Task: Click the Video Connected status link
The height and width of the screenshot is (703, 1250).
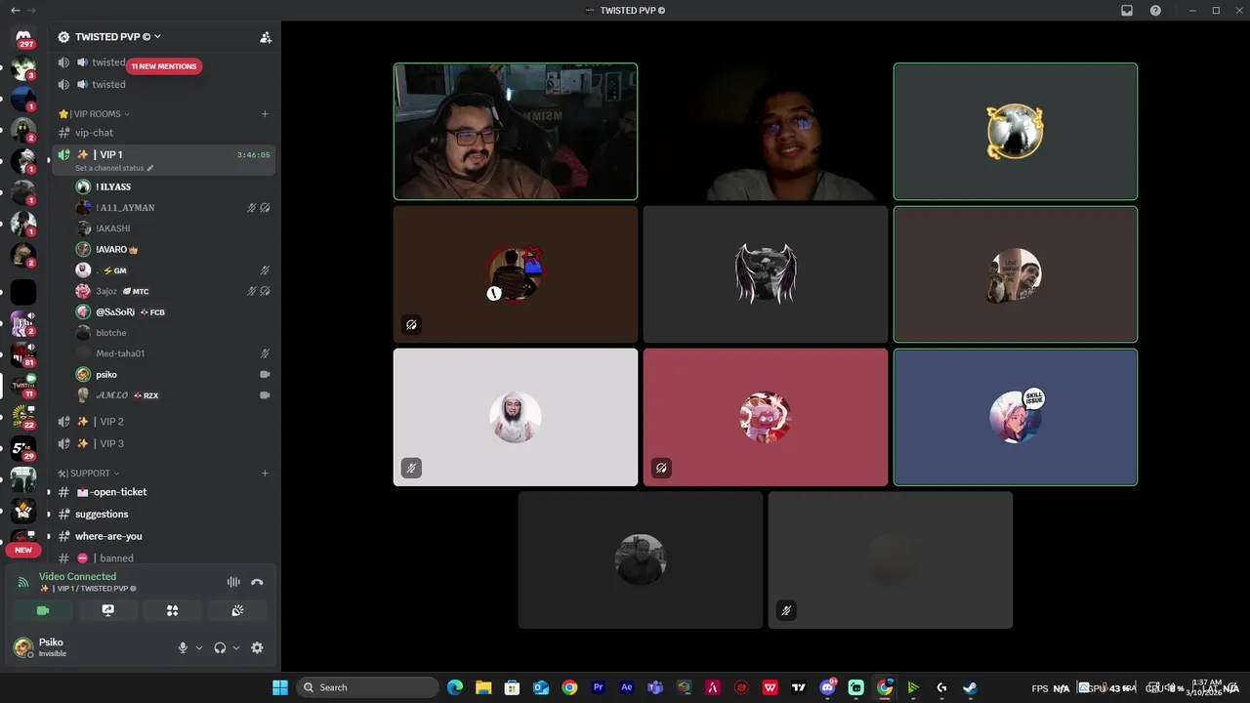Action: coord(77,577)
